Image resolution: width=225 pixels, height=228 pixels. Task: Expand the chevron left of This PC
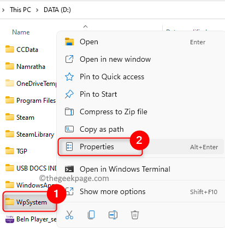pos(3,10)
